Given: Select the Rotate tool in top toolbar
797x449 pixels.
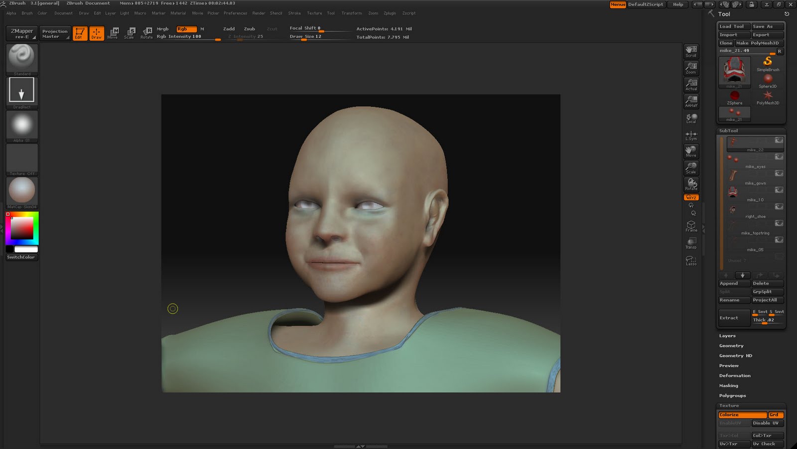Looking at the screenshot, I should point(146,33).
